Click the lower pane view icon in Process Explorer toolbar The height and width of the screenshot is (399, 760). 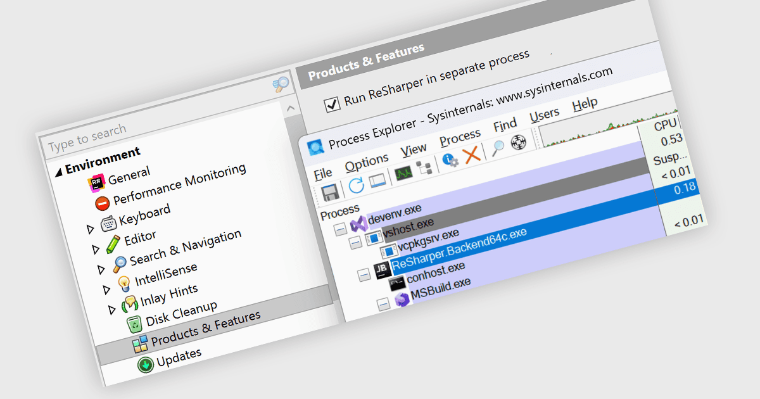(377, 181)
